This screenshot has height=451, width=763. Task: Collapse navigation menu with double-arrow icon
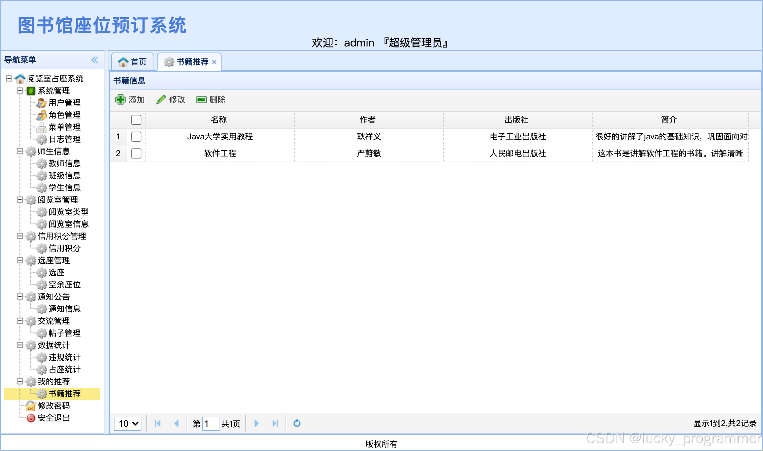tap(95, 60)
